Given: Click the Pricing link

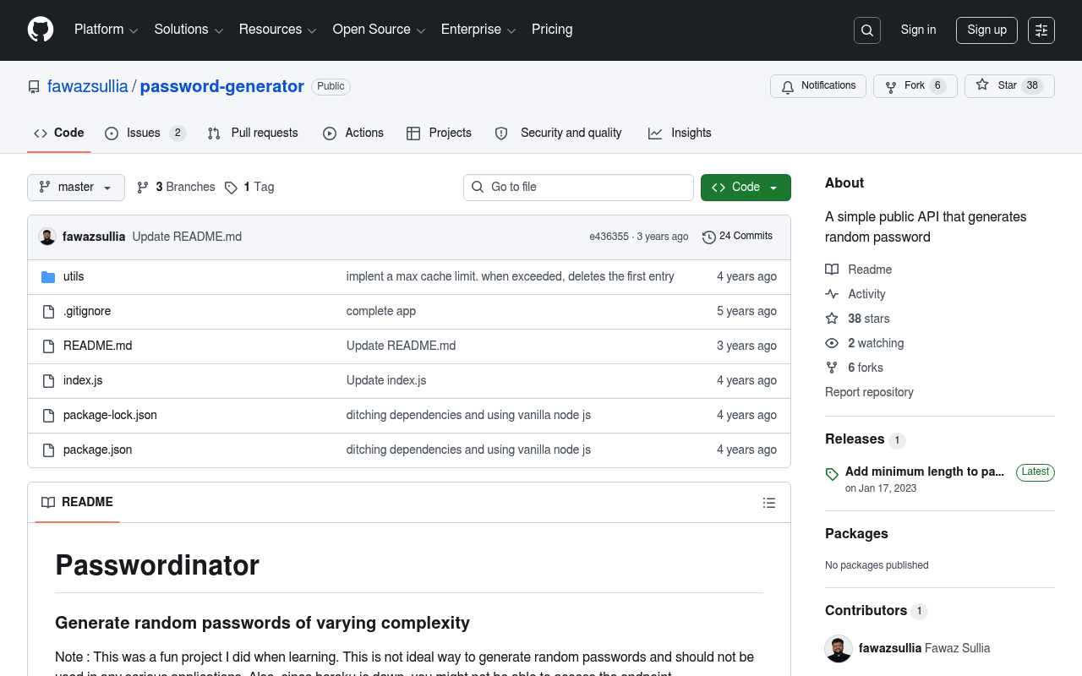Looking at the screenshot, I should [552, 30].
